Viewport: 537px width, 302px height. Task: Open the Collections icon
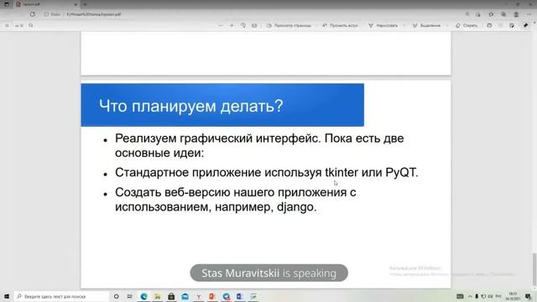pos(503,14)
